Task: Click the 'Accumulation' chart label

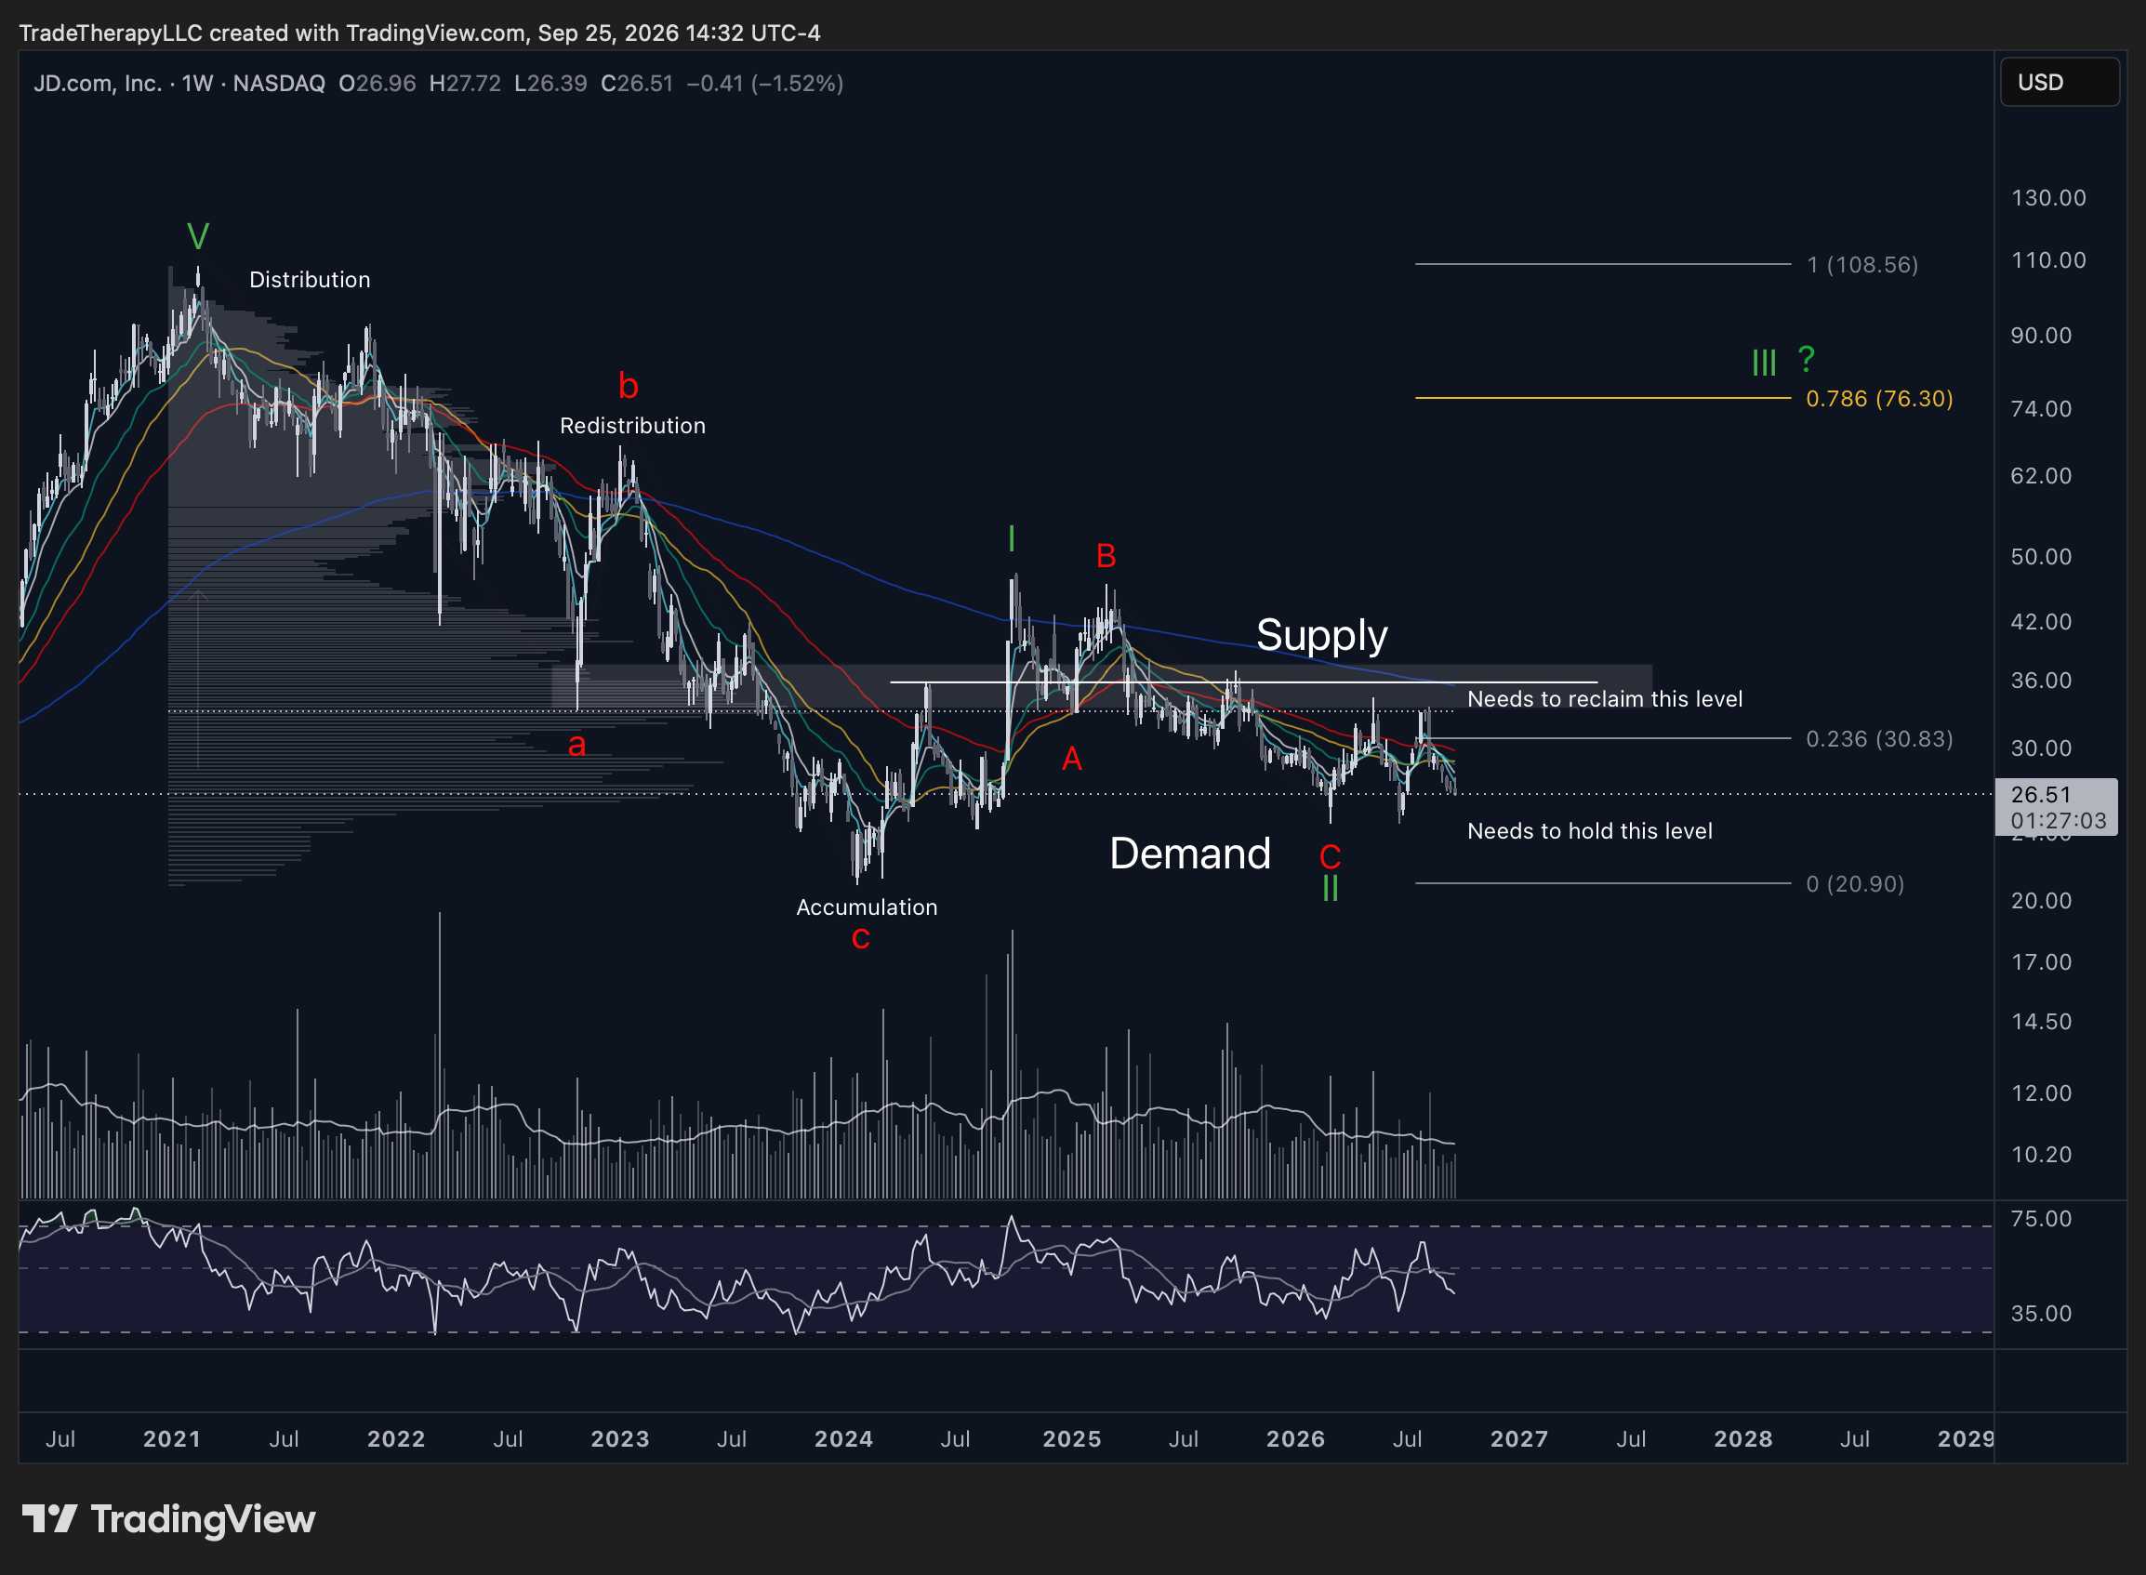Action: click(x=867, y=907)
